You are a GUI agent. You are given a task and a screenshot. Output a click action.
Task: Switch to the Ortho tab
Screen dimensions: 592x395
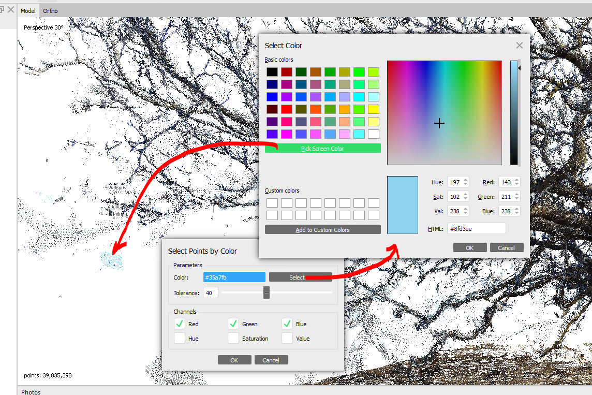[x=50, y=10]
